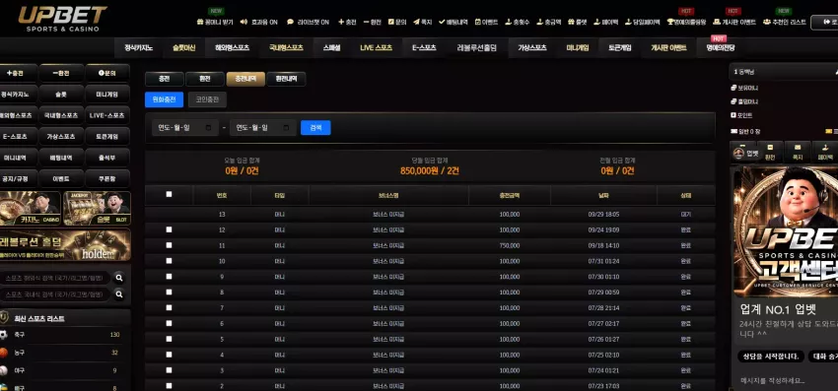This screenshot has height=391, width=838.
Task: Click the UPBET Sports & Casino logo
Action: (x=62, y=18)
